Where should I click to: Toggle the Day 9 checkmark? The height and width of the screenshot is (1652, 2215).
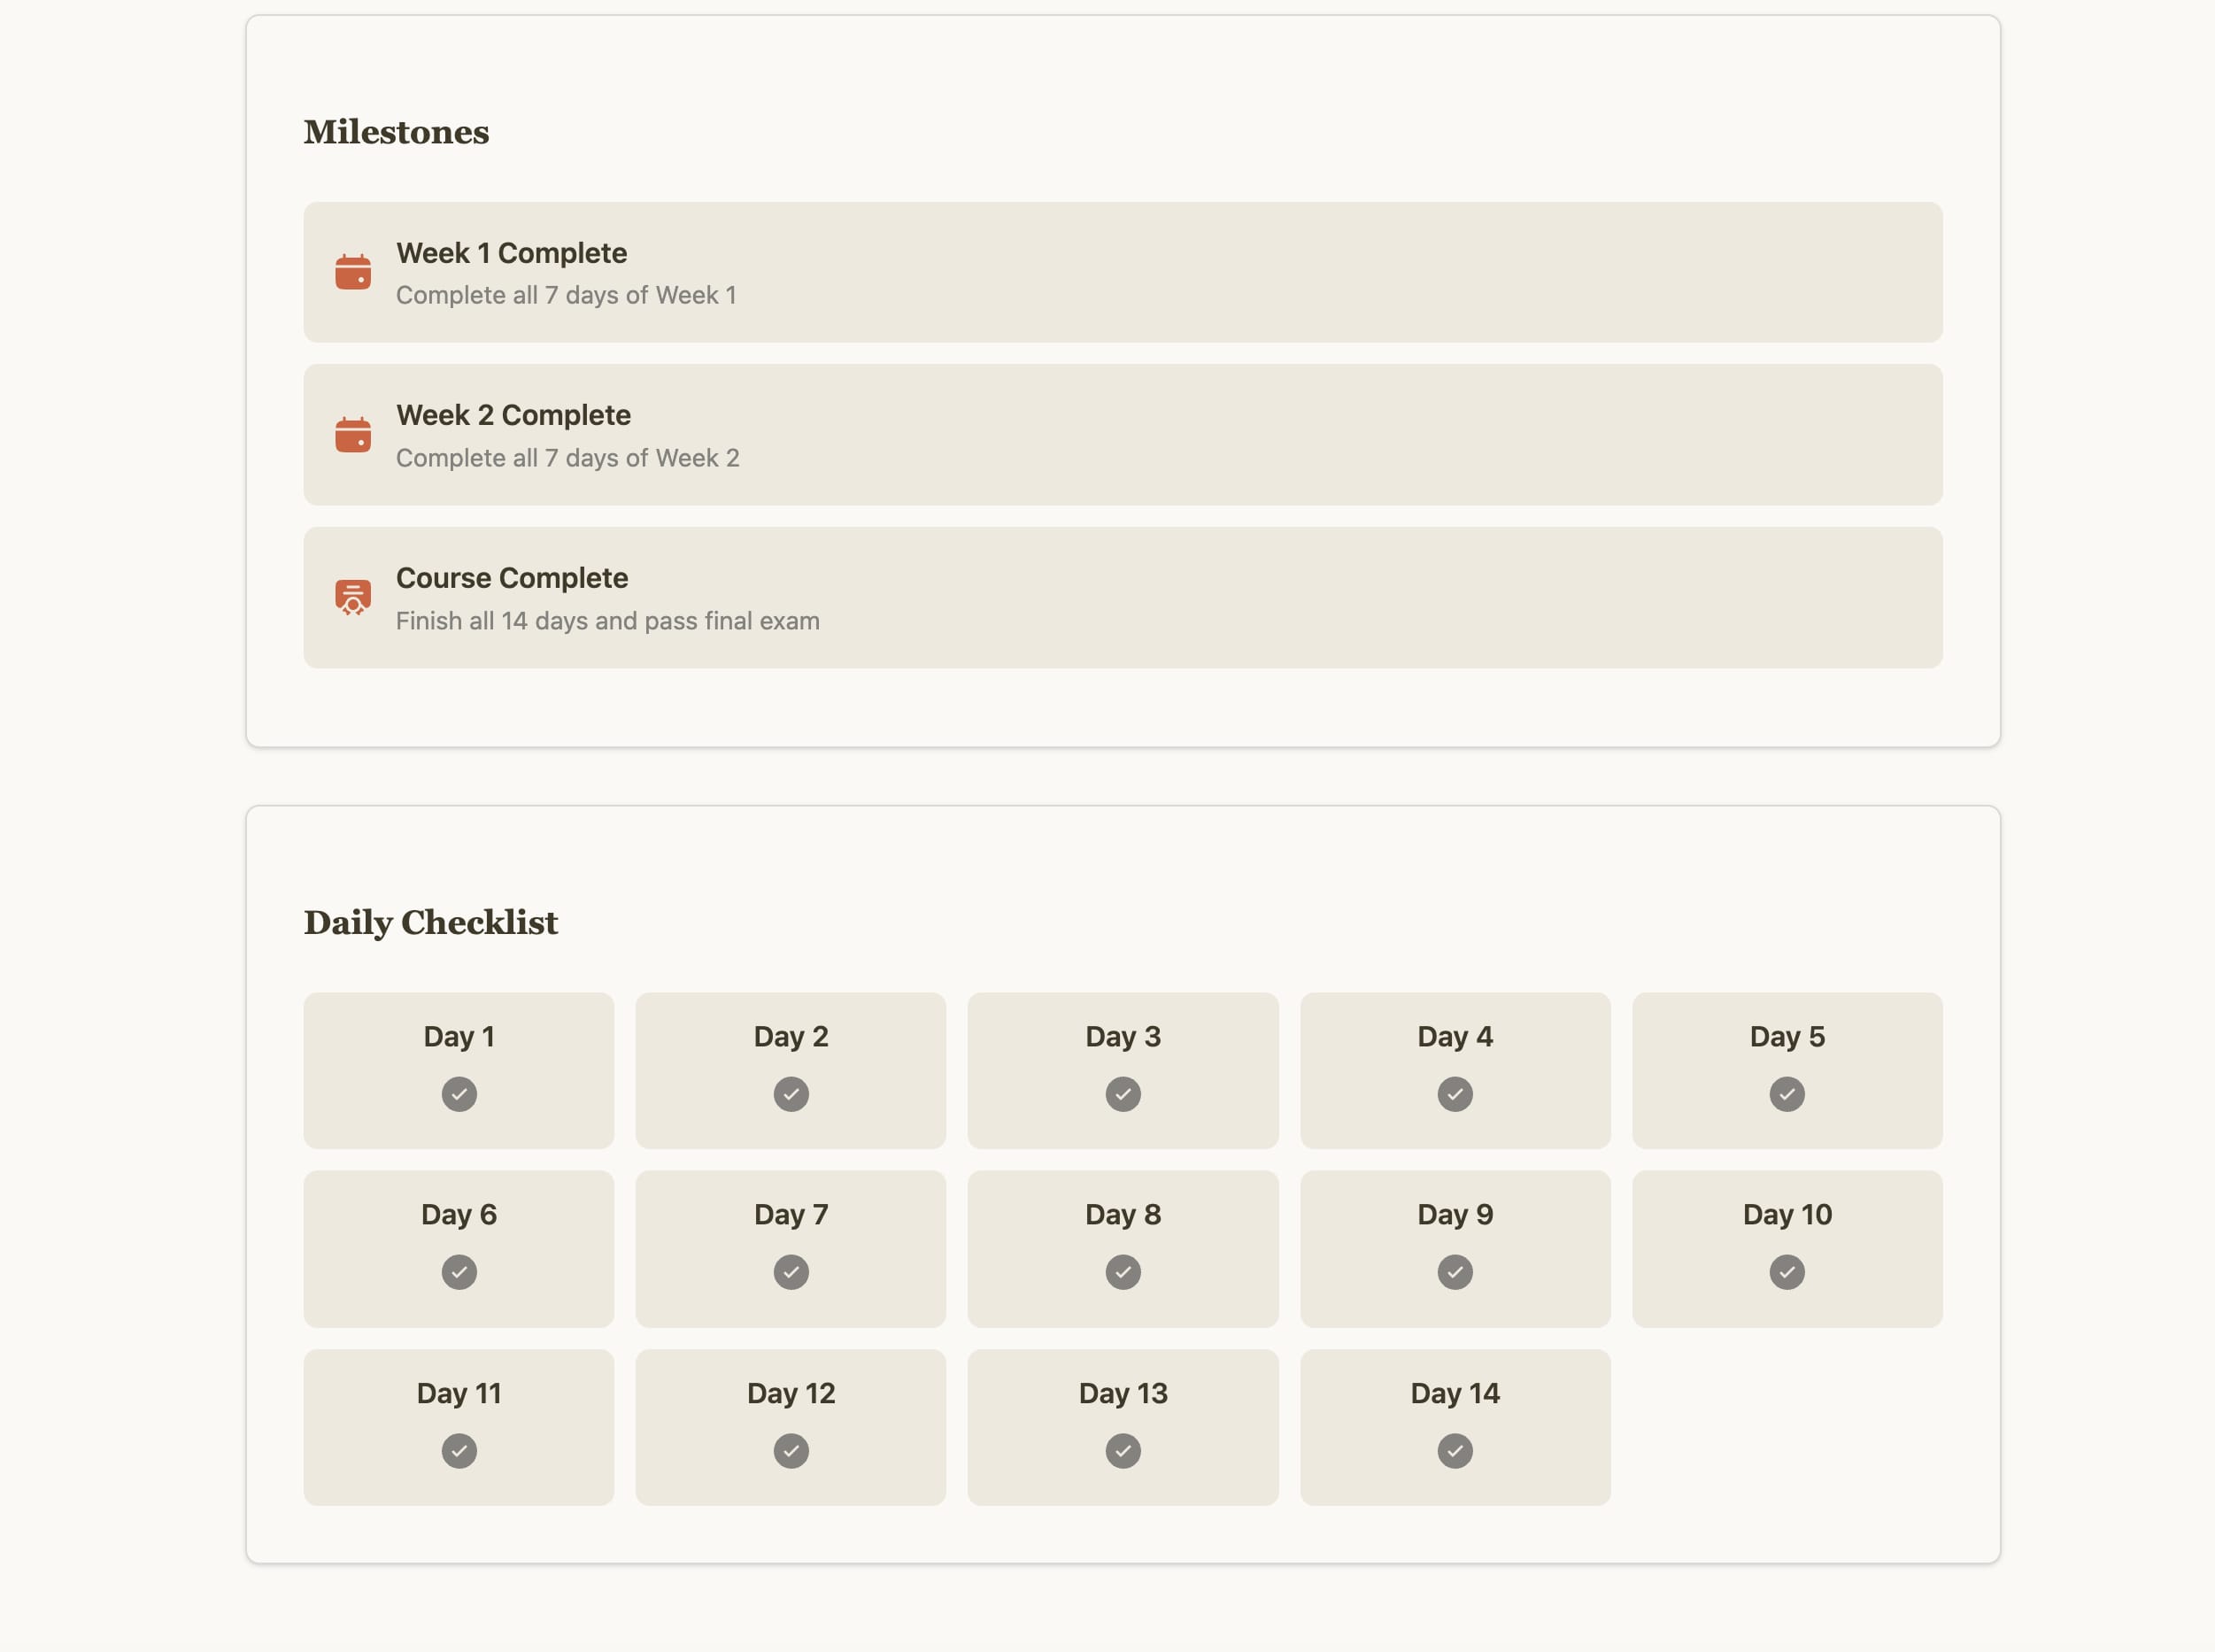[1455, 1272]
